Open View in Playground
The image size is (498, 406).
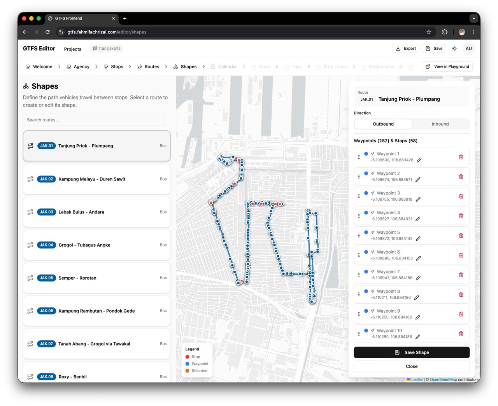[x=447, y=67]
